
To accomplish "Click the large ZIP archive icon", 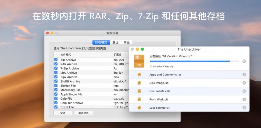I will pos(139,61).
